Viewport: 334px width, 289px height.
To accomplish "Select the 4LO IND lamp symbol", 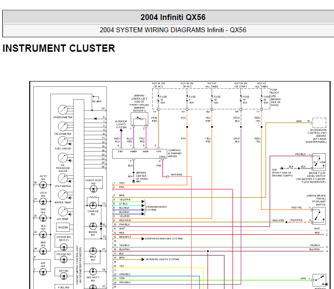I will click(x=43, y=235).
